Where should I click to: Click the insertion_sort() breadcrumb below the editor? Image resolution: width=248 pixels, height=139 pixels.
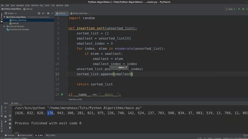(x=75, y=100)
